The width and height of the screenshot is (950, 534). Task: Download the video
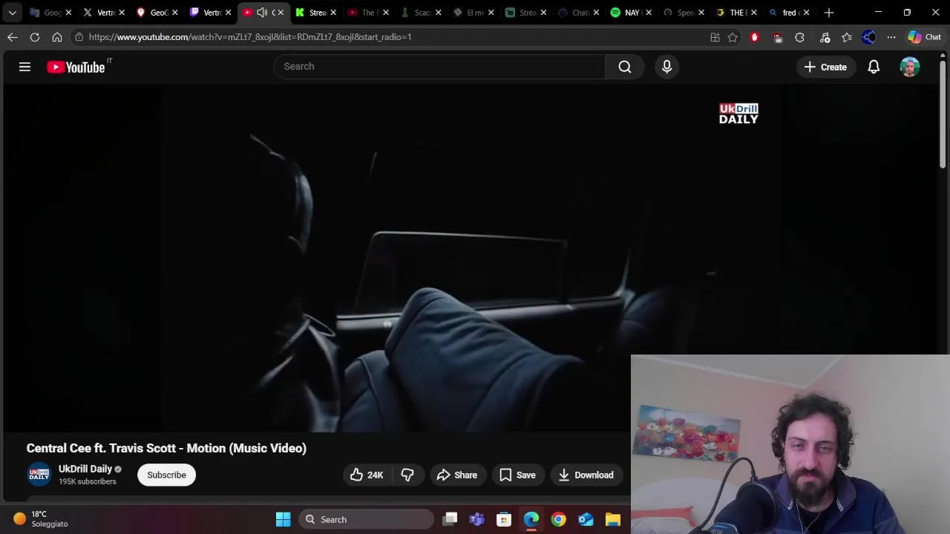click(586, 475)
